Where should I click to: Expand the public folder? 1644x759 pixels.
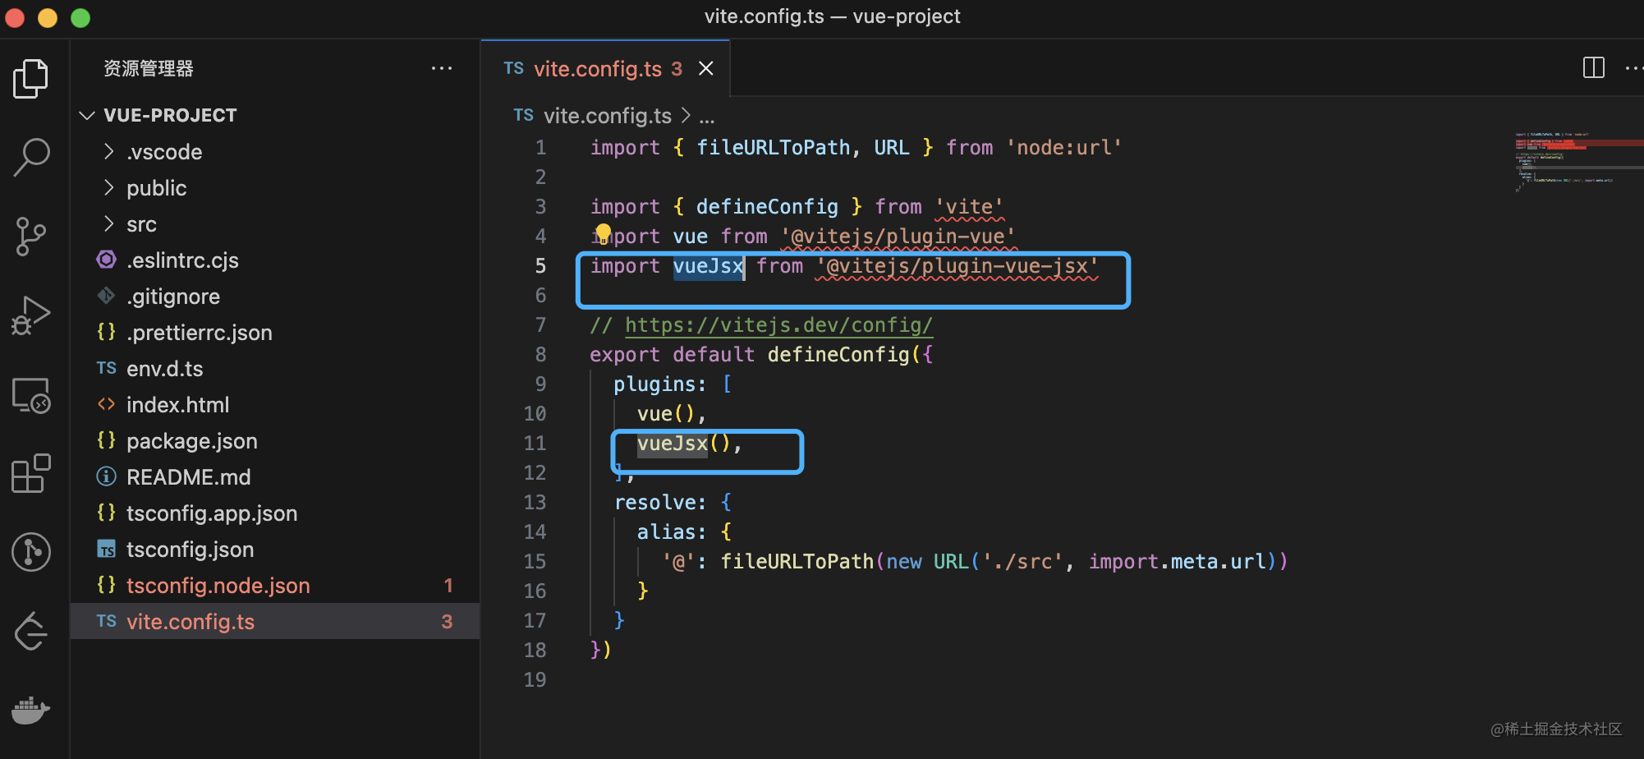(x=108, y=187)
